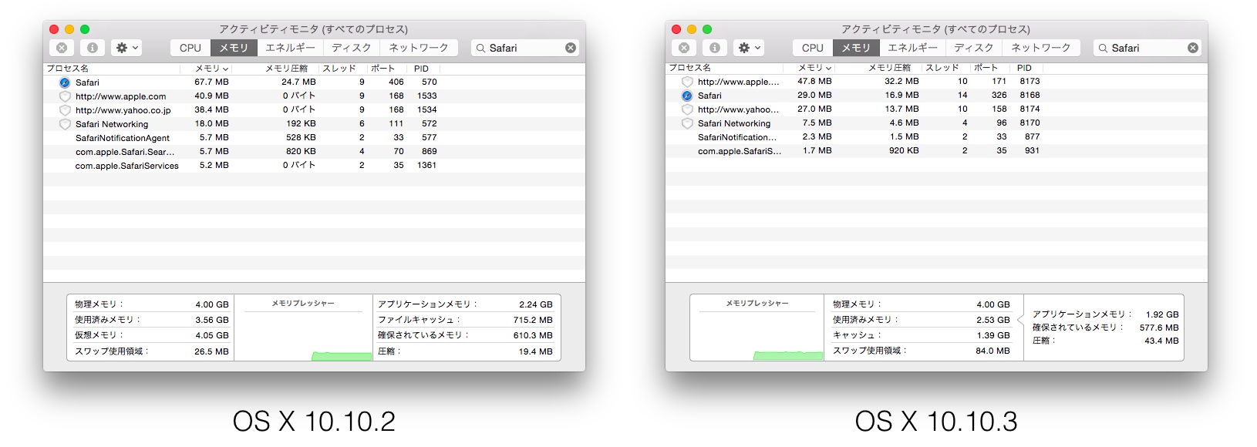
Task: Click shield icon beside http://www.yahoo.co.jp
Action: tap(65, 110)
